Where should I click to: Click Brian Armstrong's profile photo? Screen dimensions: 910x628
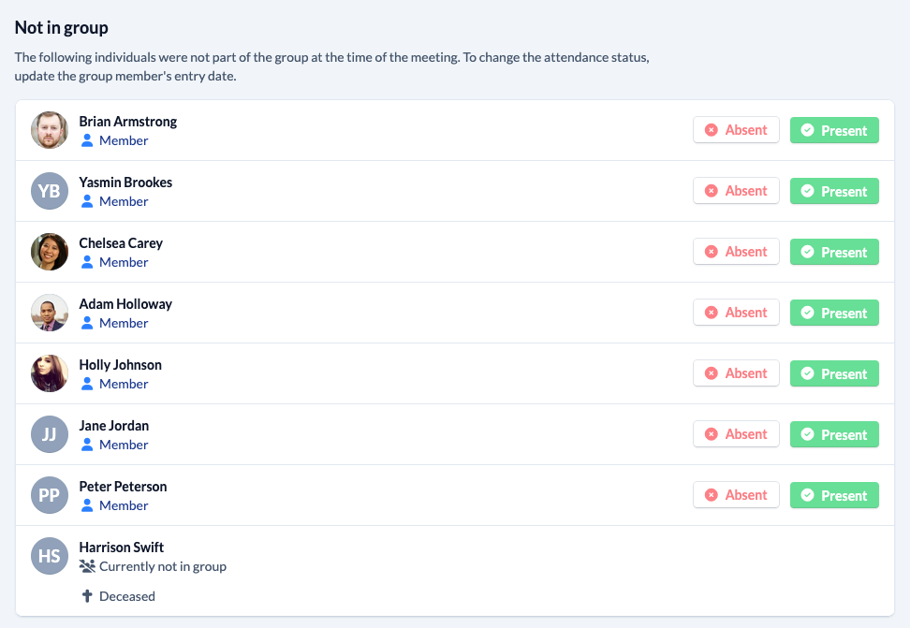50,130
